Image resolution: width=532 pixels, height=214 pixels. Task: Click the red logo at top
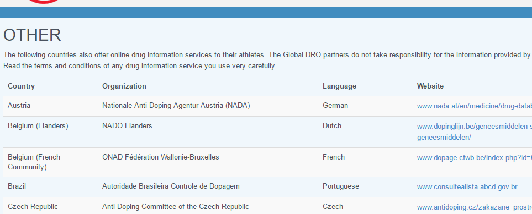click(44, 2)
